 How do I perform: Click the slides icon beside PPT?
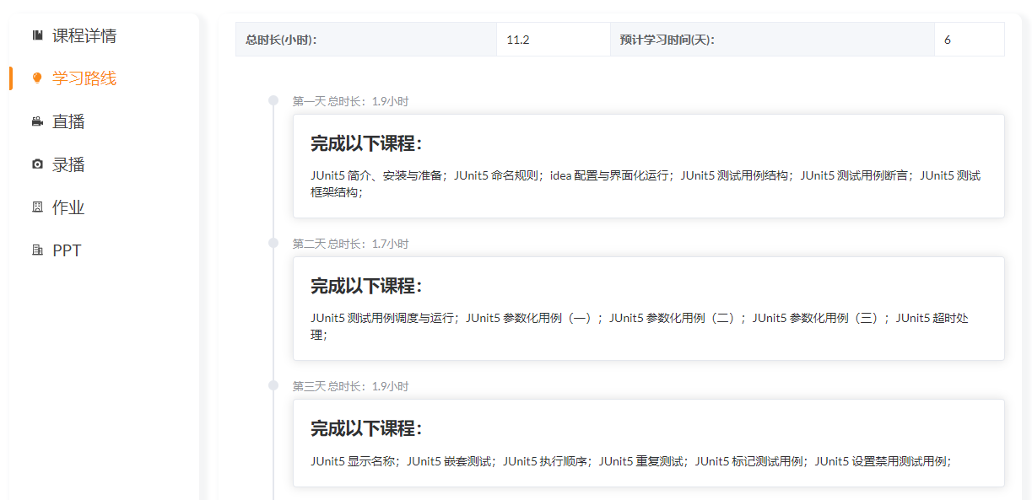pos(37,250)
